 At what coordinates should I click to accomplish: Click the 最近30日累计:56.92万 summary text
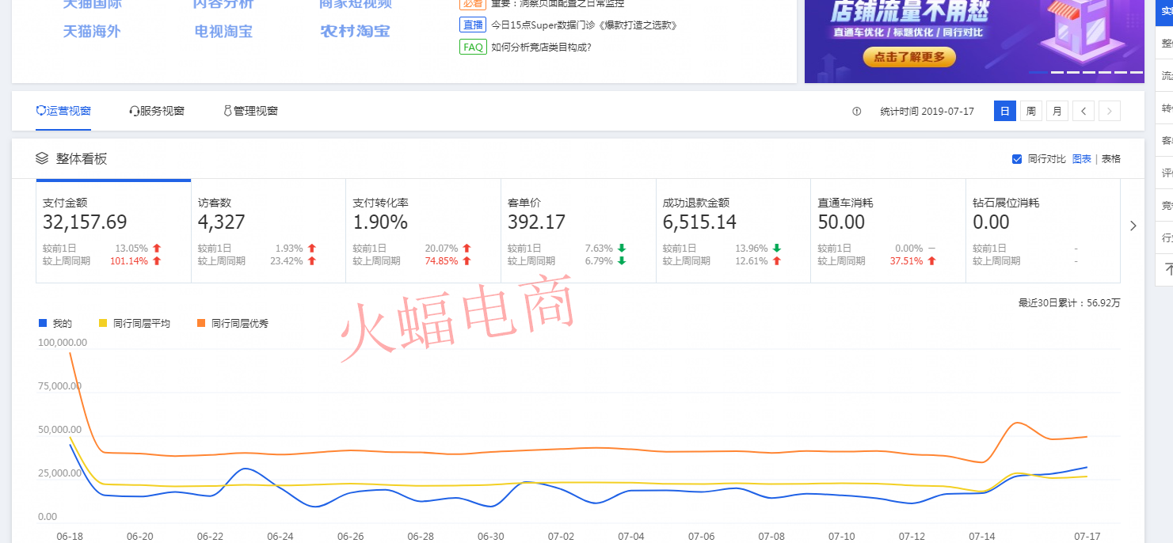(1069, 303)
